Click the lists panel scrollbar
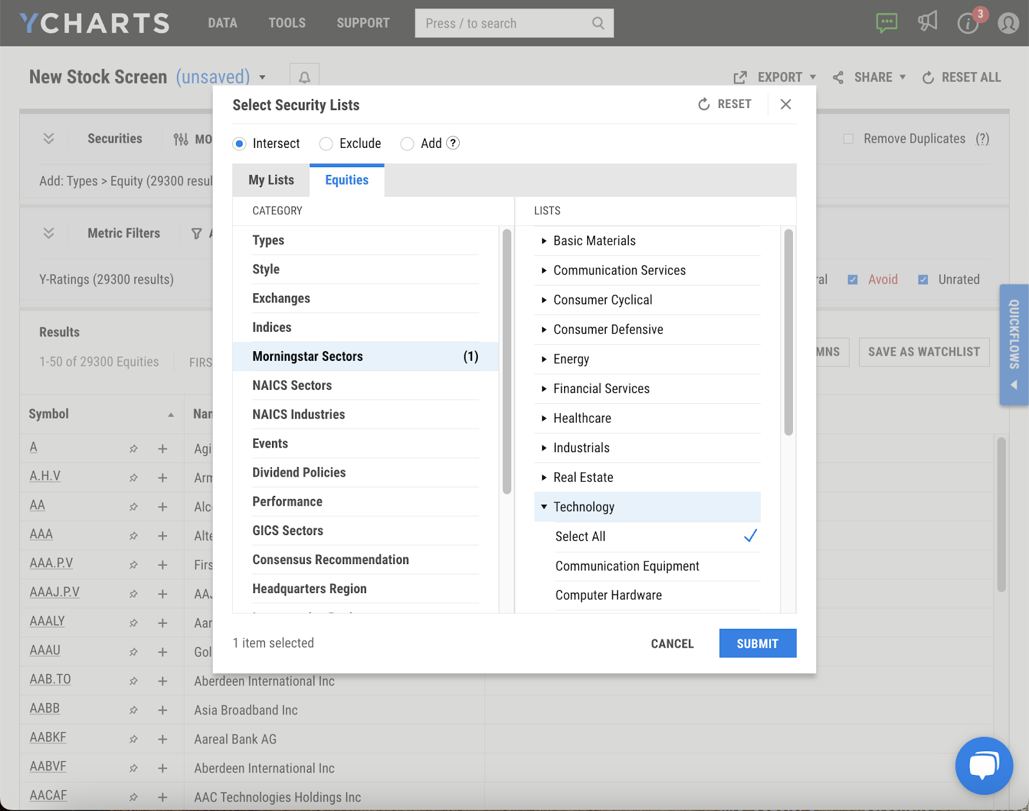Screen dimensions: 1029x811 pyautogui.click(x=788, y=333)
